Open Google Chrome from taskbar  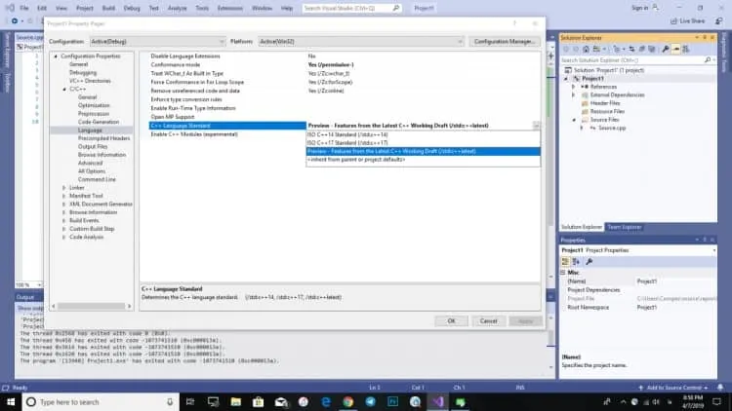pos(347,401)
